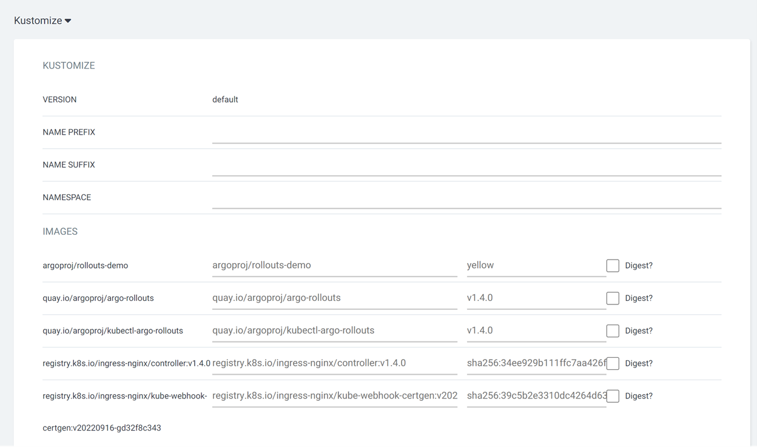Image resolution: width=757 pixels, height=447 pixels.
Task: Click the 'yellow' tag field
Action: pos(536,266)
